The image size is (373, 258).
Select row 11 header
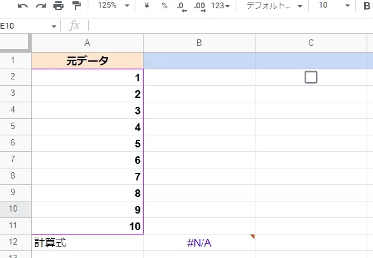[15, 226]
